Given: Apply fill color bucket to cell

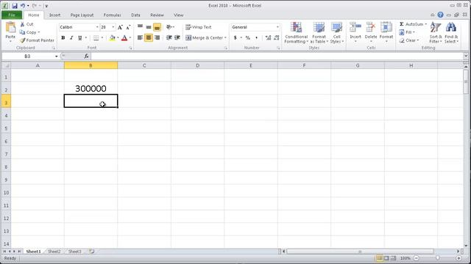Looking at the screenshot, I should pyautogui.click(x=113, y=37).
